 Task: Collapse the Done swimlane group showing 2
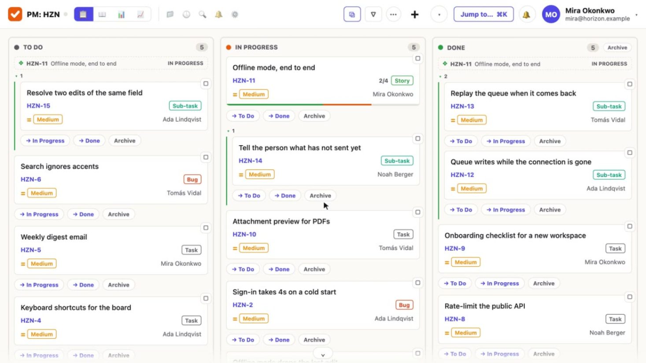point(443,77)
